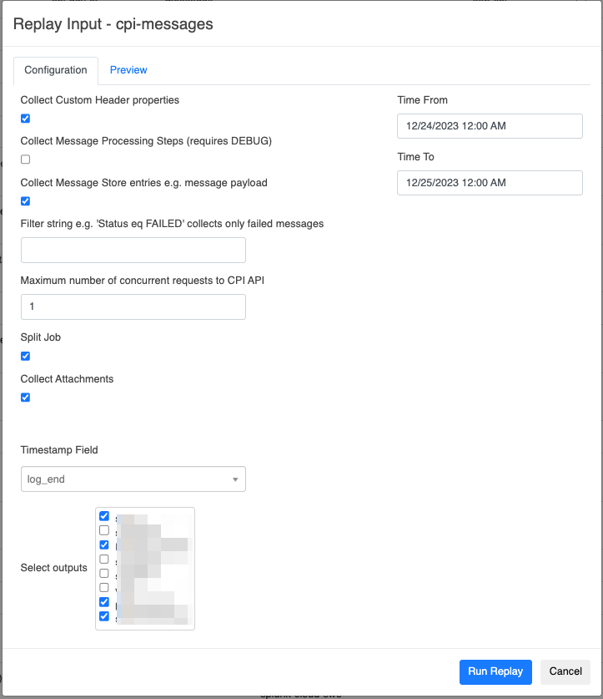Uncheck the third output in Select outputs

pos(104,545)
